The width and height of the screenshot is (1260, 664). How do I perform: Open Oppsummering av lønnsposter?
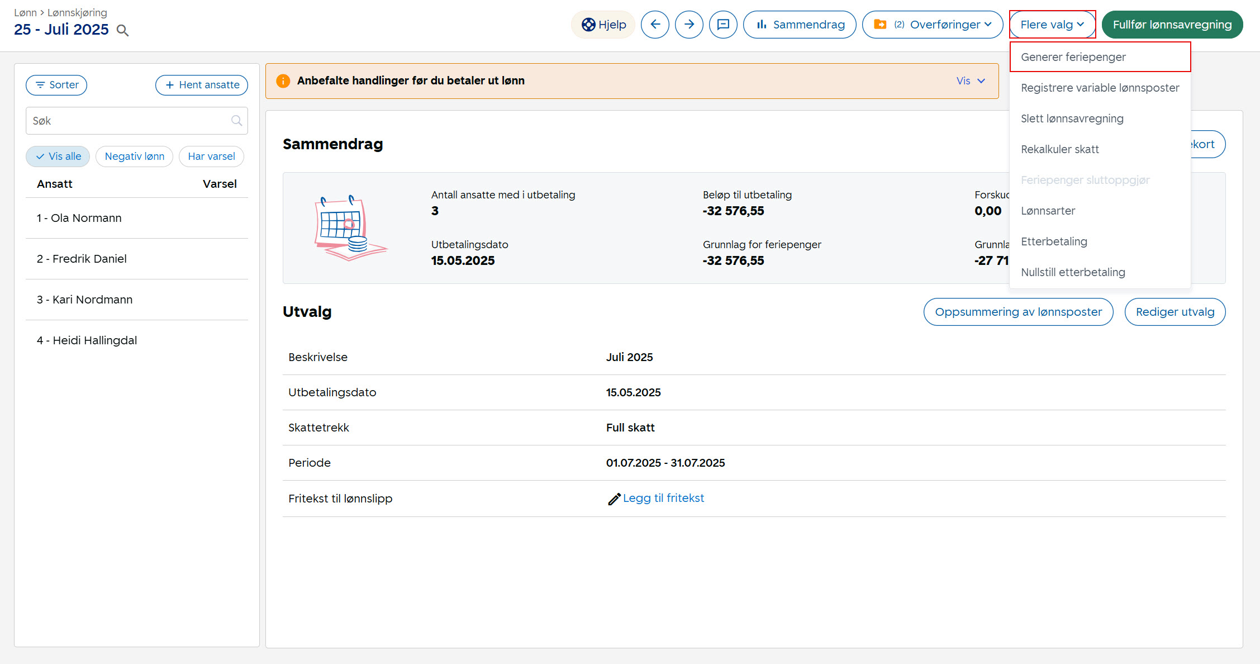pos(1018,312)
